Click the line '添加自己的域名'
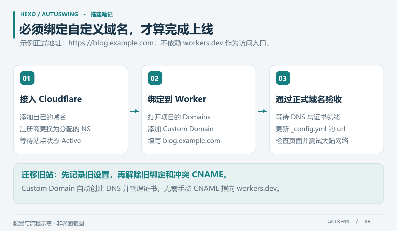Image resolution: width=397 pixels, height=231 pixels. 43,117
